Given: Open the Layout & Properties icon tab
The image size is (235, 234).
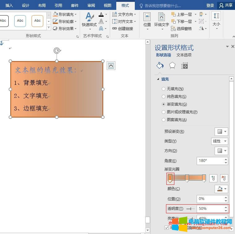Looking at the screenshot, I should pyautogui.click(x=184, y=66).
